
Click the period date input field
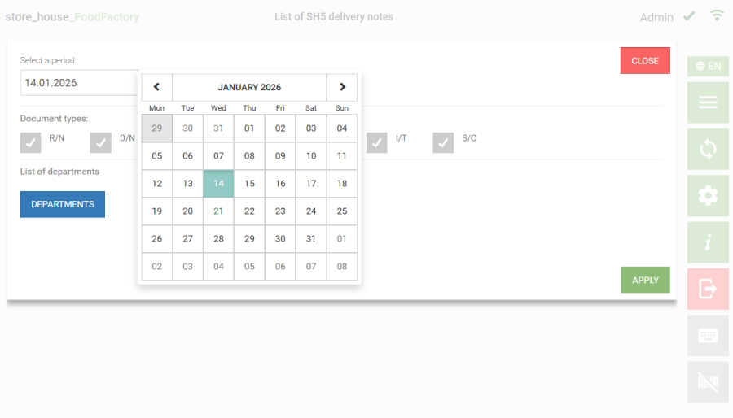coord(79,83)
